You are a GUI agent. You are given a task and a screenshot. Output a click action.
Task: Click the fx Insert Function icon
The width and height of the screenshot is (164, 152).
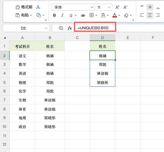70,28
